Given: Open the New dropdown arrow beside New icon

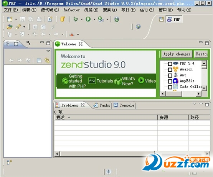Looking at the screenshot, I should coord(16,20).
